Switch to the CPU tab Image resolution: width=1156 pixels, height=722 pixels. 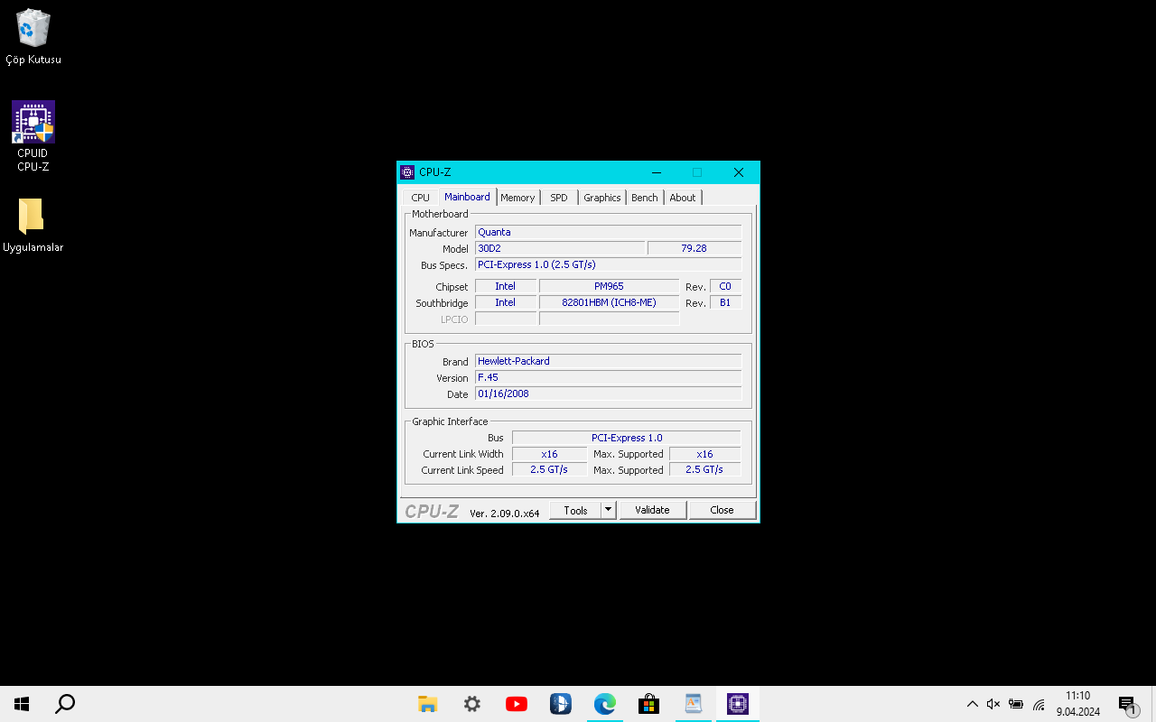coord(421,198)
